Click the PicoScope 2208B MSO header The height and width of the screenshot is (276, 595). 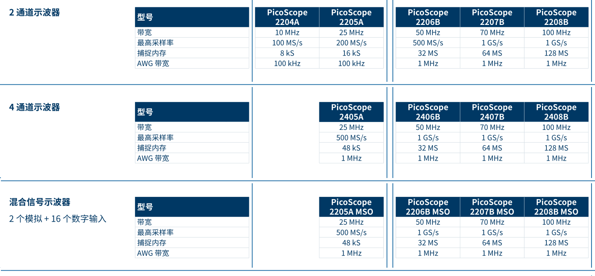556,207
